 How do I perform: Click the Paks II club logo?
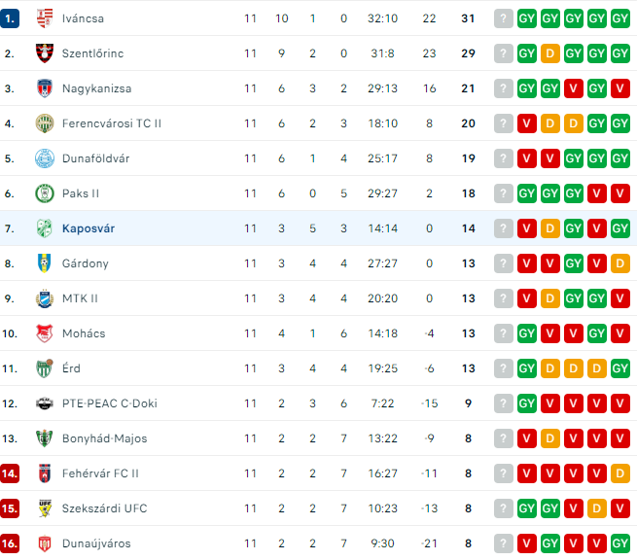point(45,193)
